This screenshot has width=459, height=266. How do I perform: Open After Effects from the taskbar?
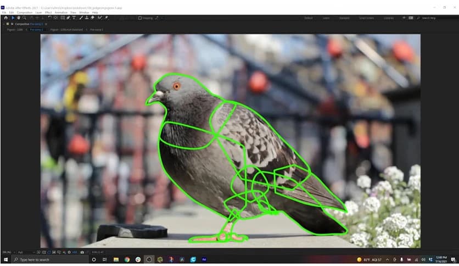coord(204,259)
